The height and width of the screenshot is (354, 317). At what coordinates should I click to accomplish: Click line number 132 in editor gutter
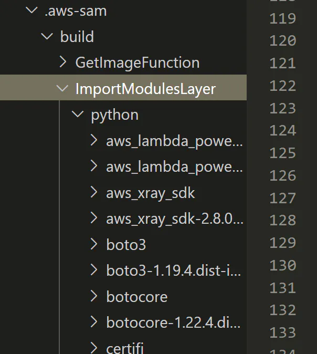(x=282, y=310)
